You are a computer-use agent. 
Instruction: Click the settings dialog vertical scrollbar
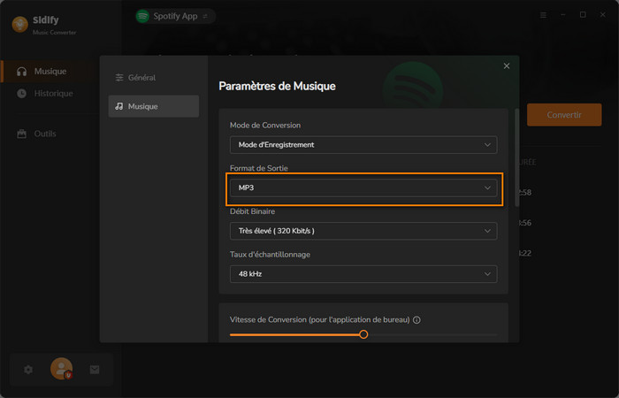coord(516,157)
